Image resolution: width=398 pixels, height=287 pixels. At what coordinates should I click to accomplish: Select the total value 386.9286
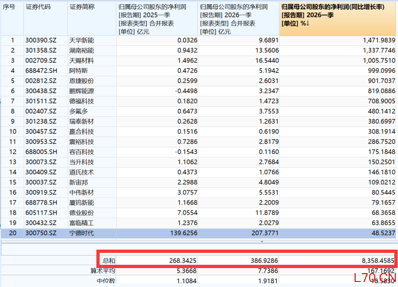point(264,261)
